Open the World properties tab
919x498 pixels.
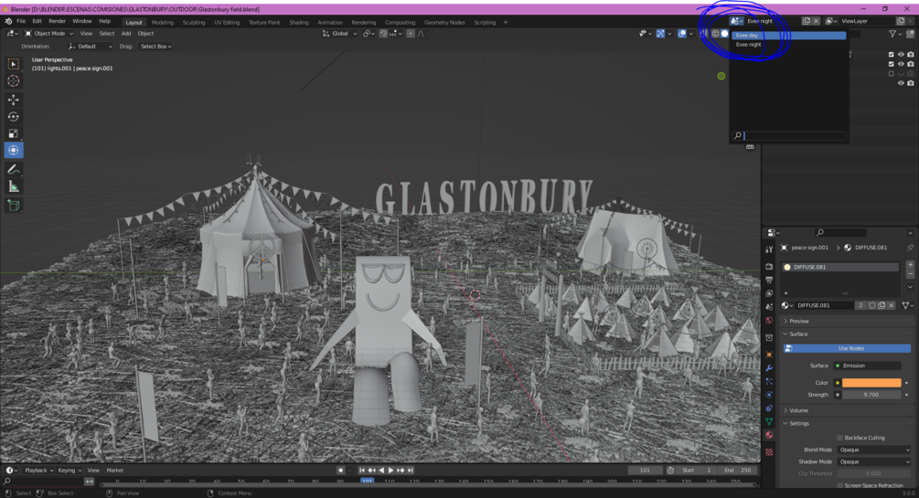tap(769, 321)
